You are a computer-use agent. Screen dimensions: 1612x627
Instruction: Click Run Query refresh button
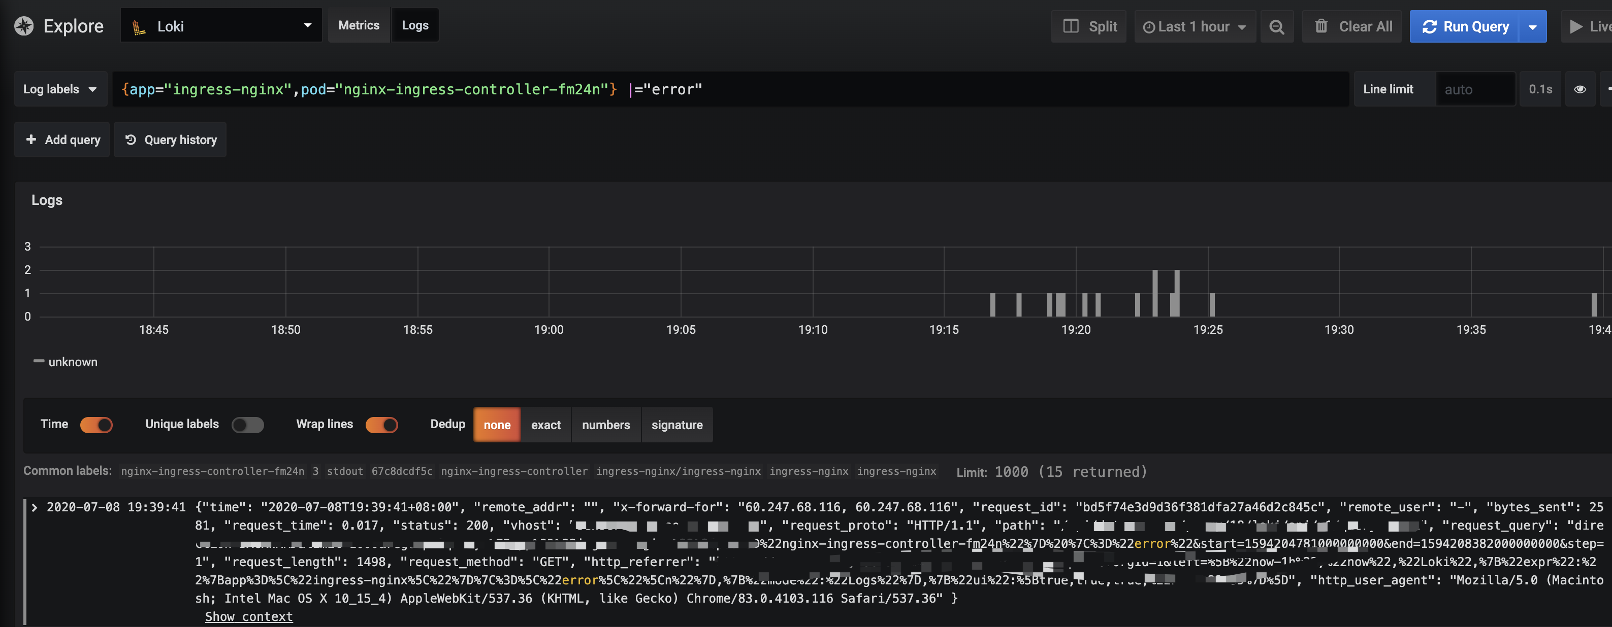point(1464,27)
